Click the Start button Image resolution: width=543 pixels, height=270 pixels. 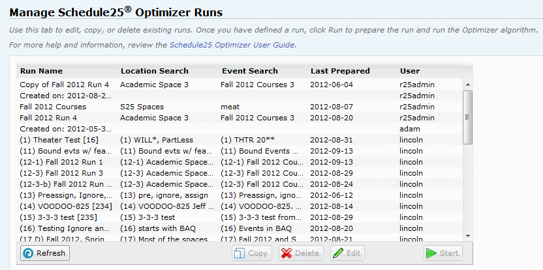tap(443, 253)
